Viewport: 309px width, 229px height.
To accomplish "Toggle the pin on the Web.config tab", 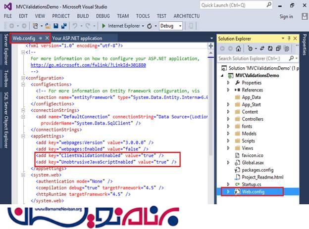I will pyautogui.click(x=41, y=38).
